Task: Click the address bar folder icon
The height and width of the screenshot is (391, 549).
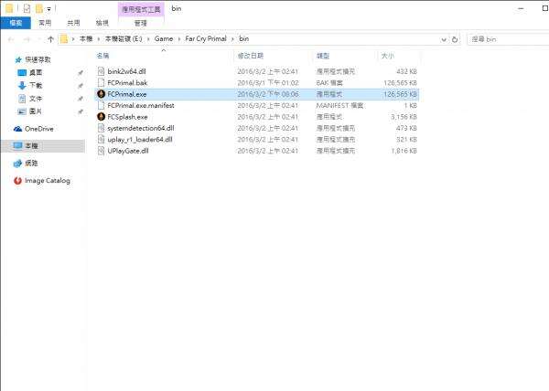Action: point(64,39)
